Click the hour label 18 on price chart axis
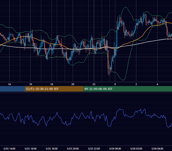Viewport: 172px width, 151px height. pyautogui.click(x=52, y=84)
